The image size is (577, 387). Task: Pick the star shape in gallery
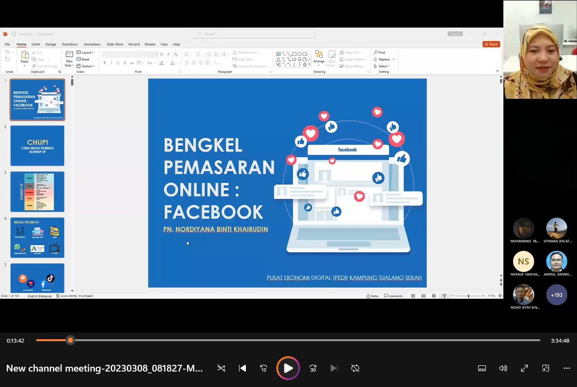[305, 65]
